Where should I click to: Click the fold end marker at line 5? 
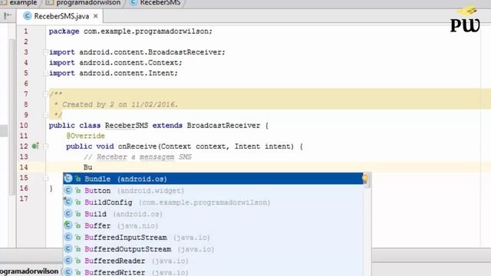click(x=45, y=74)
